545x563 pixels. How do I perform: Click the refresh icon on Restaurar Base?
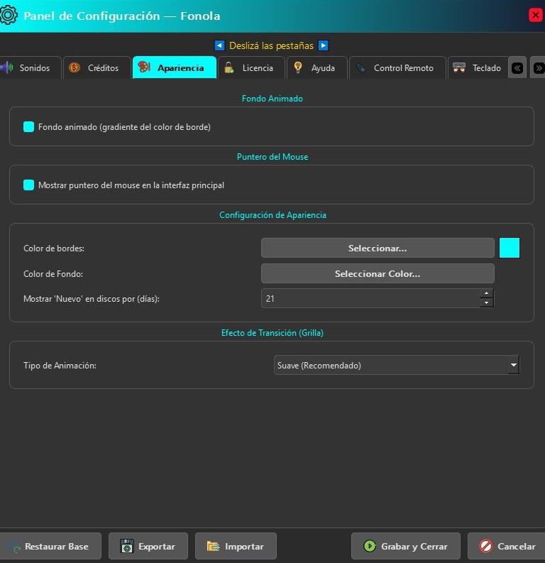15,547
